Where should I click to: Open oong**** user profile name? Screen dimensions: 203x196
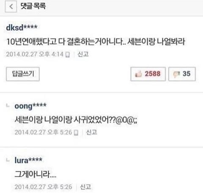coord(30,106)
